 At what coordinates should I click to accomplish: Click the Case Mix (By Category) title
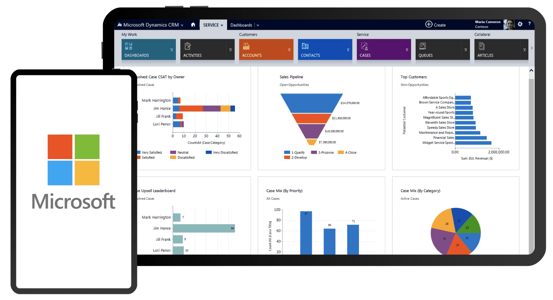click(420, 191)
